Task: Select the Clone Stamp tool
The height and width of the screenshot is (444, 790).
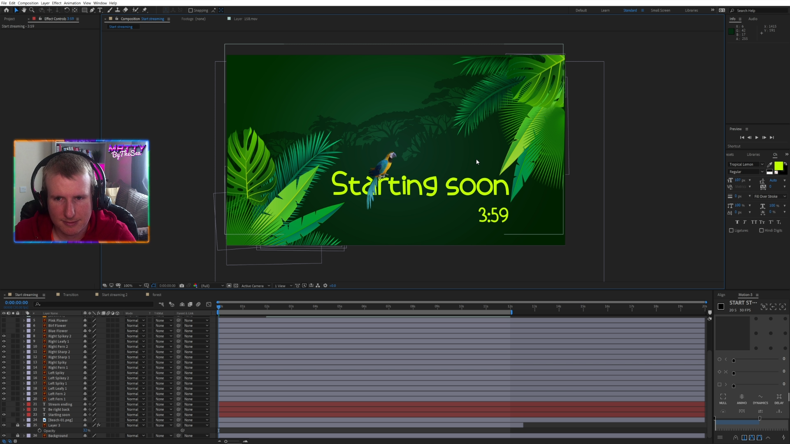Action: click(118, 10)
